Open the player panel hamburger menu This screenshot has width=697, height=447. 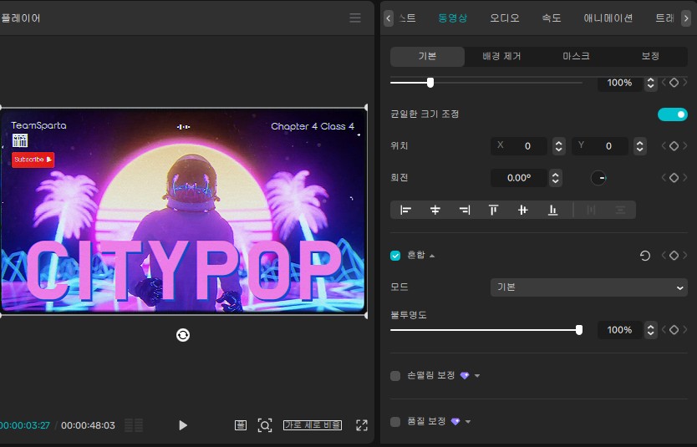[354, 18]
